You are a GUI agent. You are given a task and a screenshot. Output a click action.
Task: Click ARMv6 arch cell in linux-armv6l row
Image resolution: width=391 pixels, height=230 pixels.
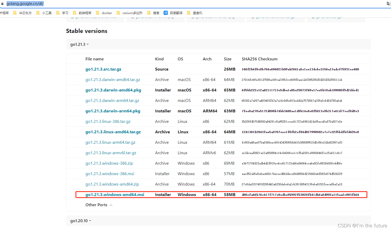point(209,153)
